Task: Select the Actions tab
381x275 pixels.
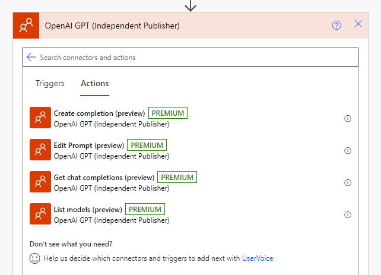Action: (95, 84)
